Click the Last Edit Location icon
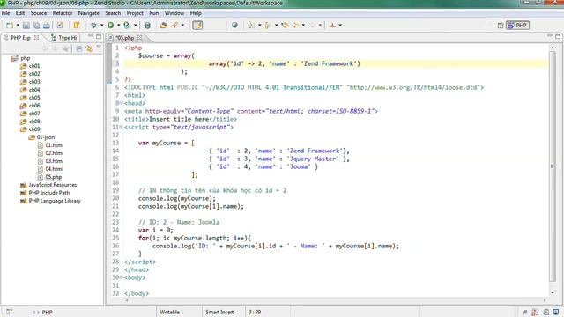This screenshot has height=317, width=564. [x=285, y=26]
